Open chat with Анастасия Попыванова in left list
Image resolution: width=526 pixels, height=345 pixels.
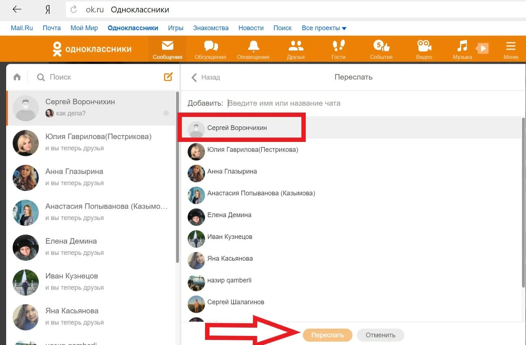click(91, 212)
